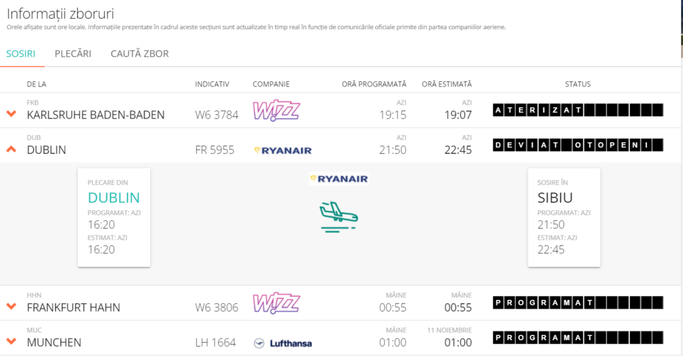Click the green landing airplane icon
The width and height of the screenshot is (683, 356).
click(339, 216)
